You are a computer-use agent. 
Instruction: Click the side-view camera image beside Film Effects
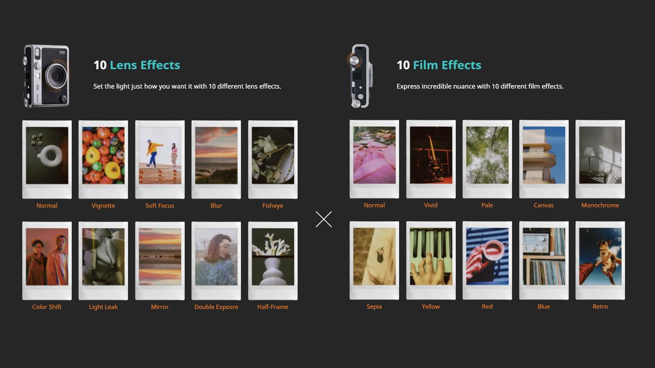(x=360, y=76)
